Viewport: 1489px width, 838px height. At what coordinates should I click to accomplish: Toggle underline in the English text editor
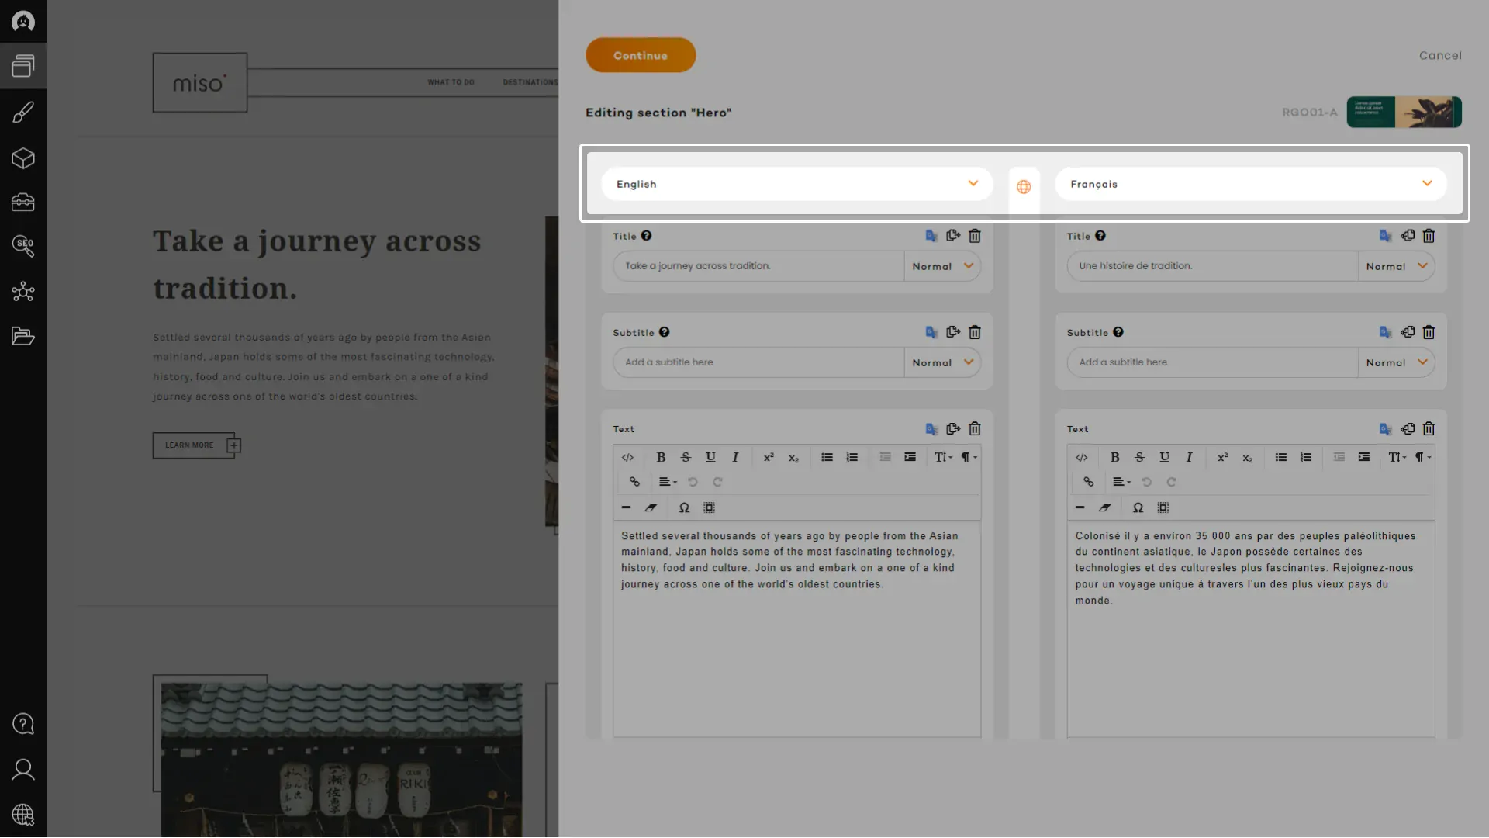point(710,457)
